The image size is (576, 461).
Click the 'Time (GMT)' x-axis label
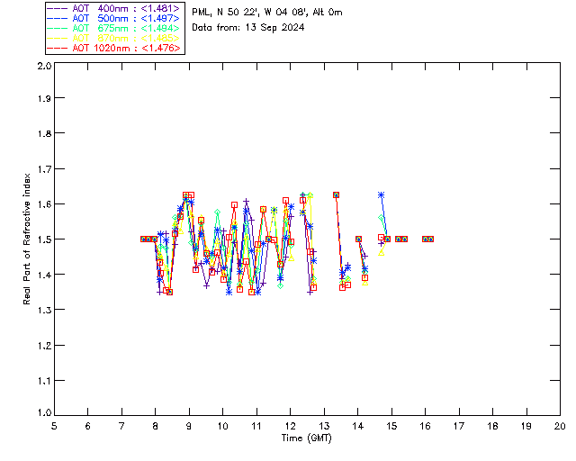point(307,438)
